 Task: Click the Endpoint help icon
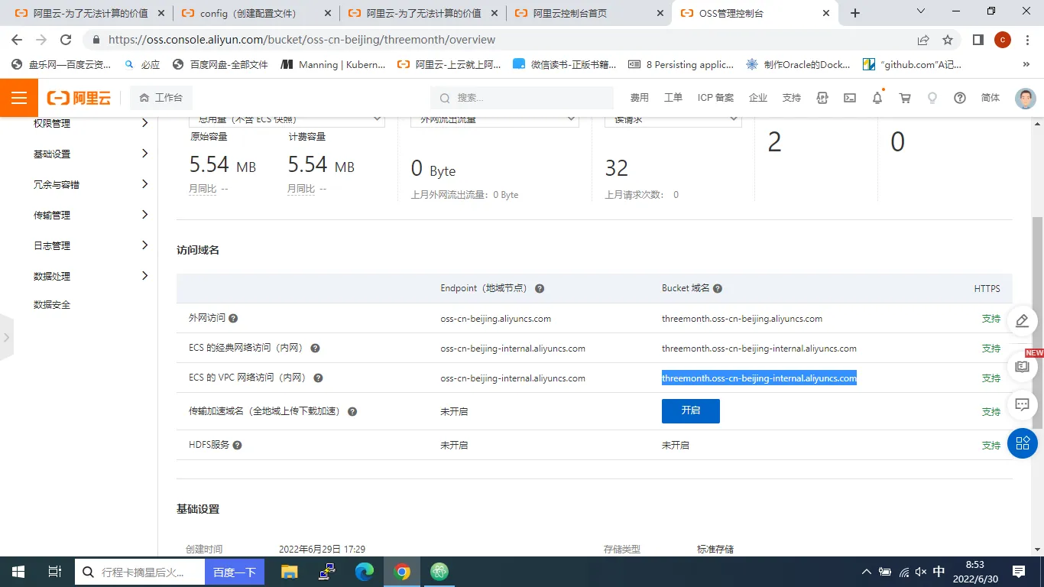[x=540, y=289]
